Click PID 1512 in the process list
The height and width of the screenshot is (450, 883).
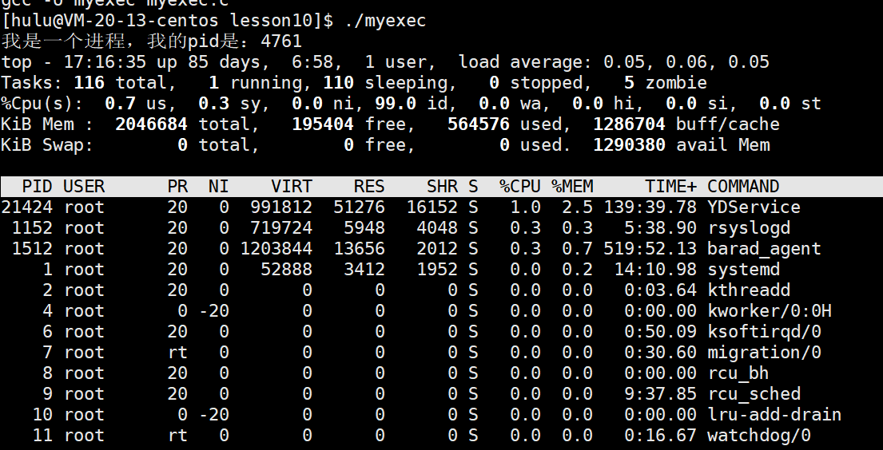[32, 249]
